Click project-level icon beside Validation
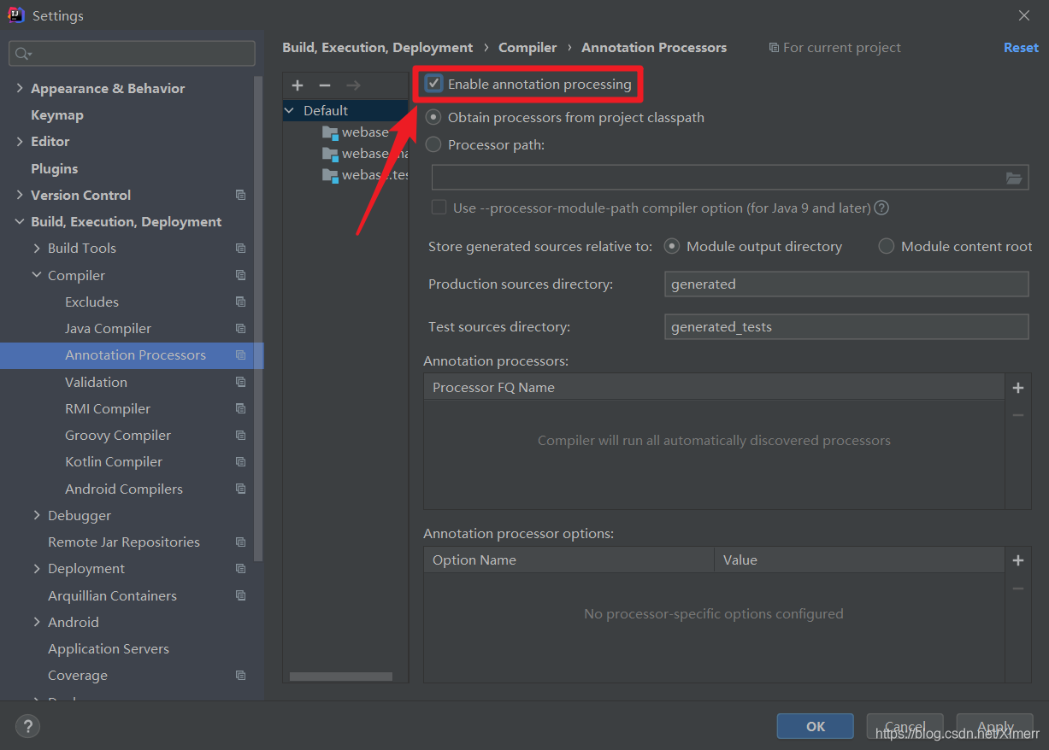Screen dimensions: 1049x750 click(x=240, y=382)
